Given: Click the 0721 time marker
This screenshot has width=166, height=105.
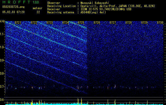Looking at the screenshot, I should 18,23.
